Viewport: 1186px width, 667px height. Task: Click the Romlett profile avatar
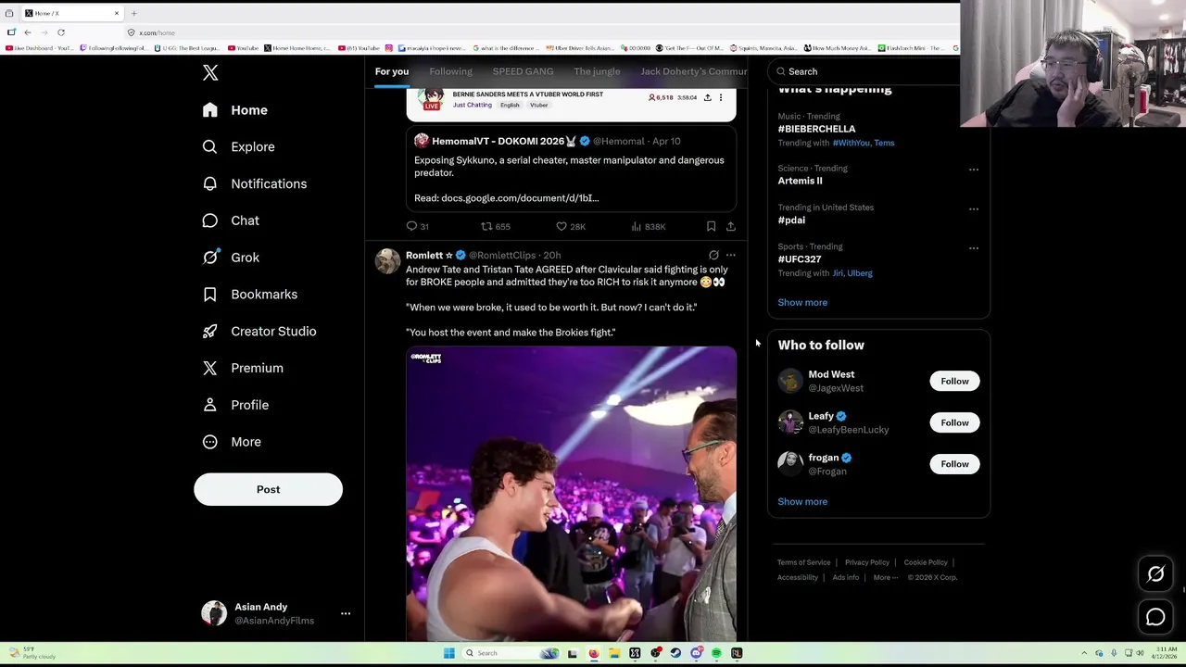pyautogui.click(x=387, y=260)
